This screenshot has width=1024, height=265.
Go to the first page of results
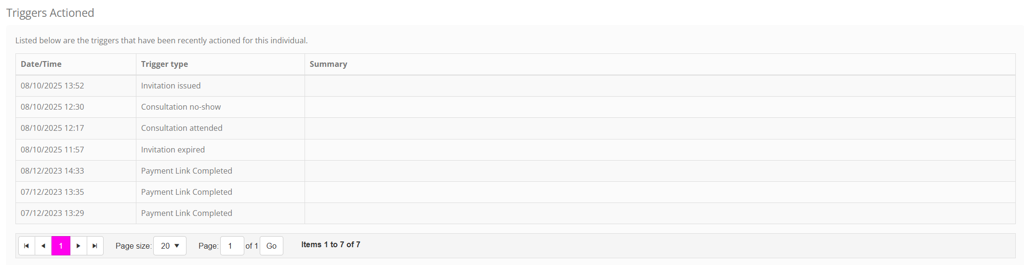click(27, 246)
